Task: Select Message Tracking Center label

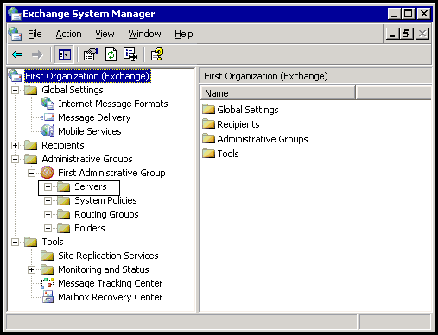Action: [111, 283]
